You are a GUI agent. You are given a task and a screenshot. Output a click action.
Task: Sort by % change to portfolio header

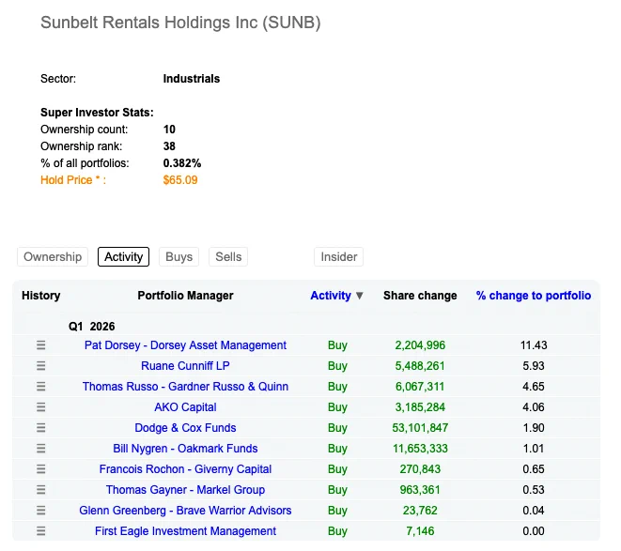534,296
